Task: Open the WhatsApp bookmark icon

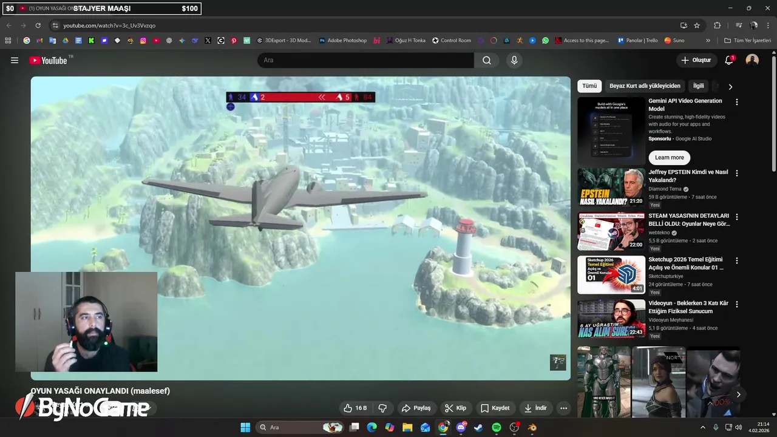Action: coord(545,41)
